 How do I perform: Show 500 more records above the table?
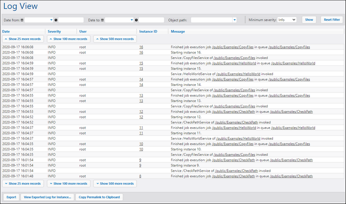(115, 39)
